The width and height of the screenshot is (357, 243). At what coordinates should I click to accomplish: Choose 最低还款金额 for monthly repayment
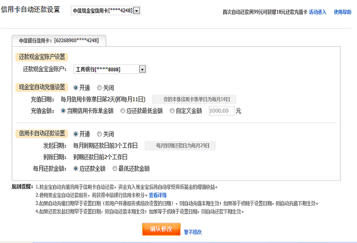coord(115,168)
